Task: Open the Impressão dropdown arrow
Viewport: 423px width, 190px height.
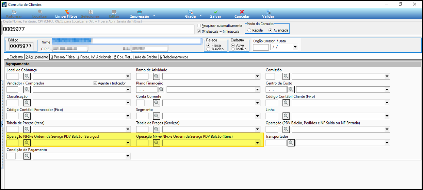Action: pos(154,15)
